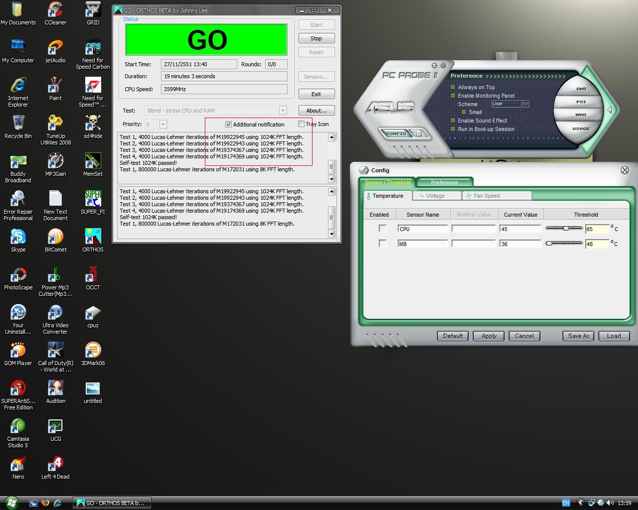Select the Sensor / Threshold tab
This screenshot has width=638, height=510.
tap(388, 182)
